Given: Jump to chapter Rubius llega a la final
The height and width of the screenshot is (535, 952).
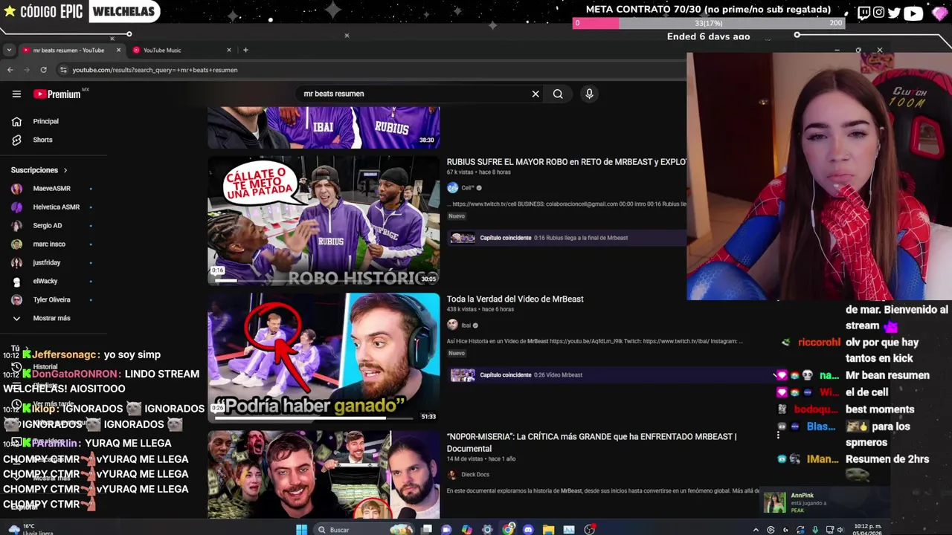Looking at the screenshot, I should (x=566, y=238).
